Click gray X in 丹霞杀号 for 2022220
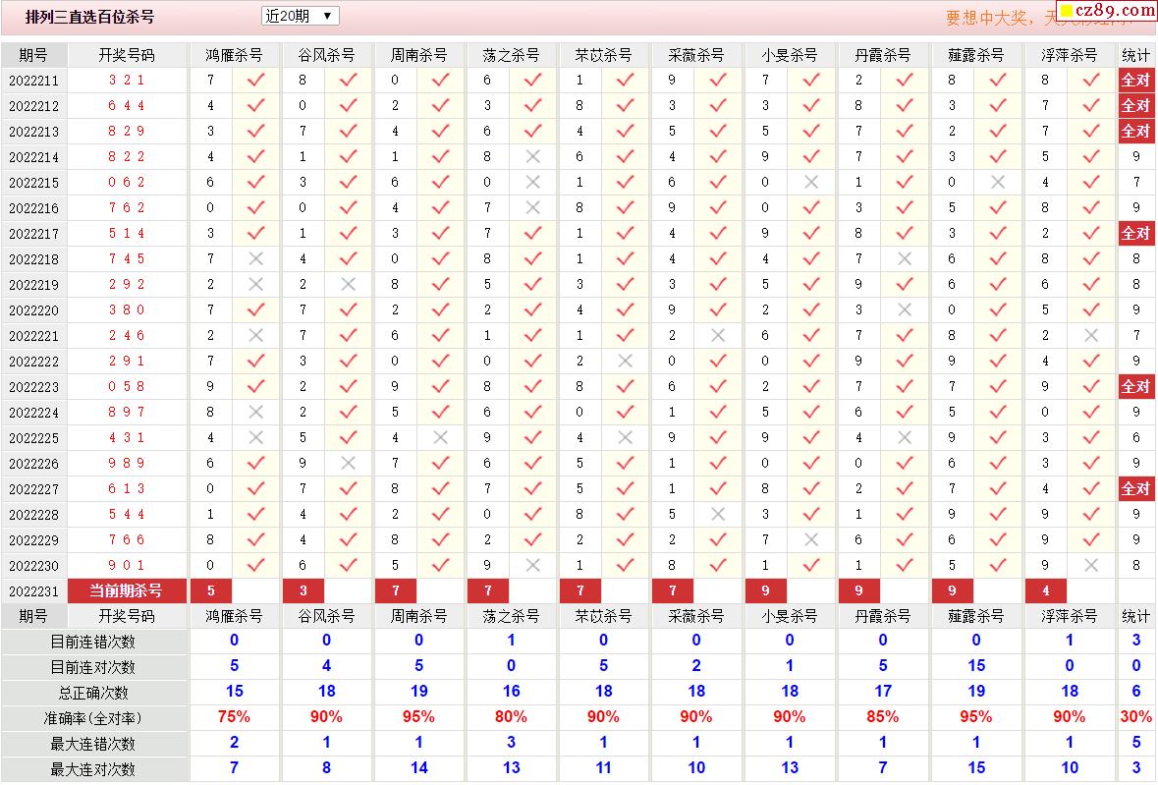The height and width of the screenshot is (785, 1158). point(904,309)
